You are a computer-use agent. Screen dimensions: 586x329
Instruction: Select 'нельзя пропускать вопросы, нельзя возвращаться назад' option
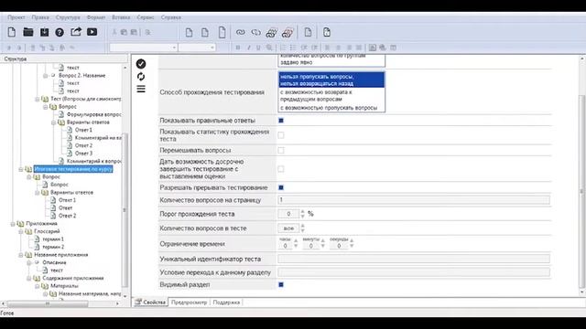[331, 80]
